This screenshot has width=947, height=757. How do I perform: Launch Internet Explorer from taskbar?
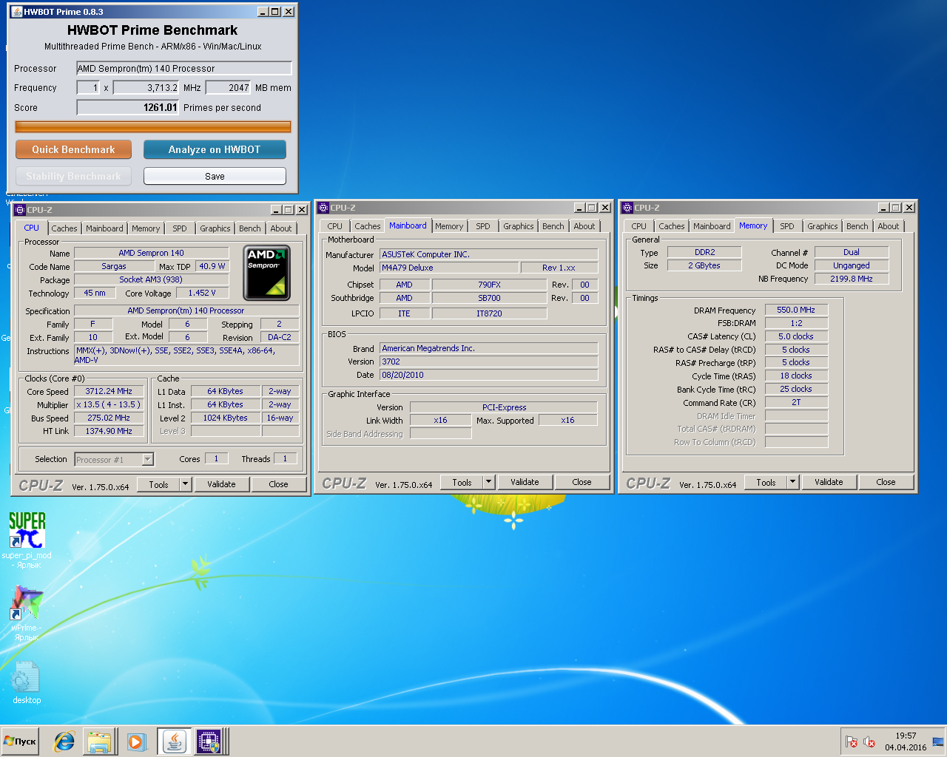pyautogui.click(x=64, y=741)
